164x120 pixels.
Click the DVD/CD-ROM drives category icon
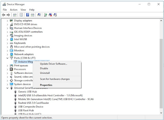coord(11,24)
